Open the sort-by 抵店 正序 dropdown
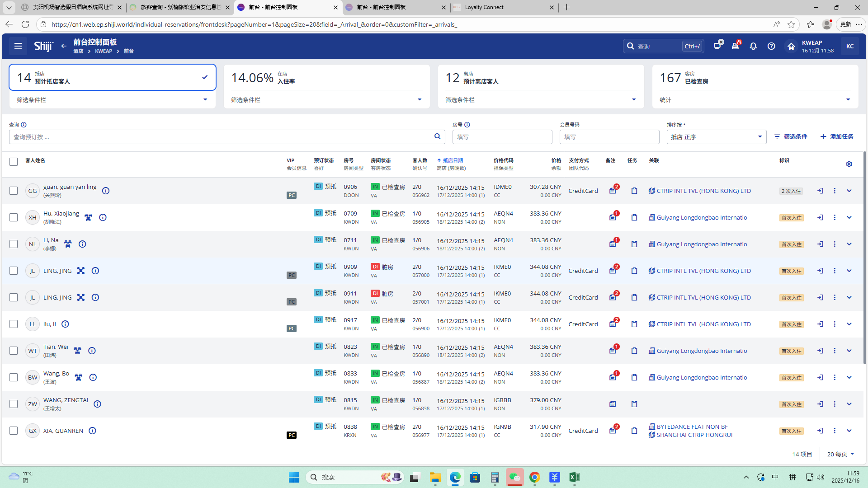Screen dimensions: 868x488 click(716, 137)
